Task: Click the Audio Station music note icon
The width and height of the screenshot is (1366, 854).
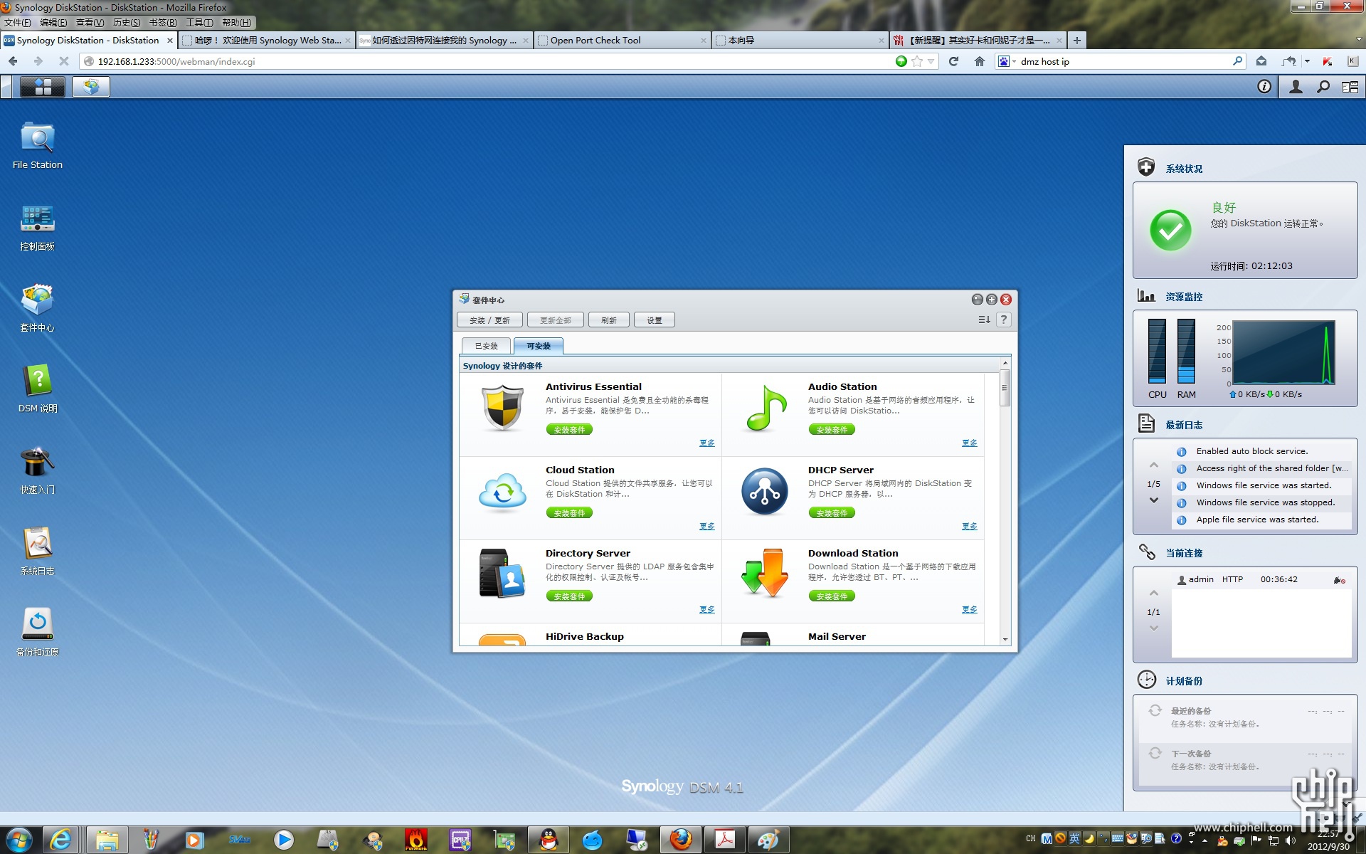Action: (766, 408)
